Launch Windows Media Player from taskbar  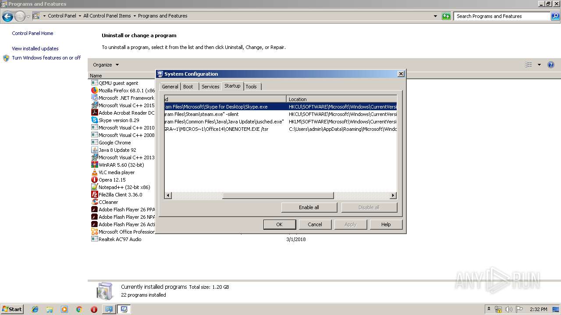point(64,309)
